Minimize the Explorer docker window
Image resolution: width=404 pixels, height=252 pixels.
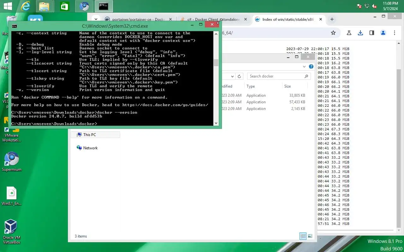288,57
